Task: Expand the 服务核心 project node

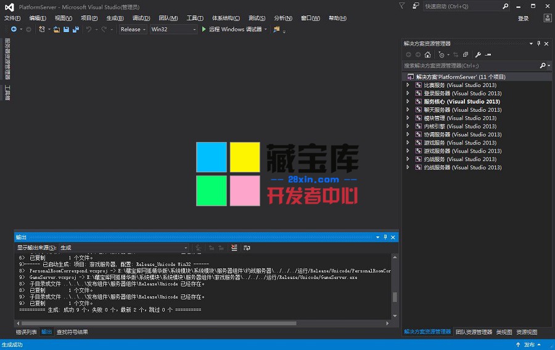Action: [408, 102]
